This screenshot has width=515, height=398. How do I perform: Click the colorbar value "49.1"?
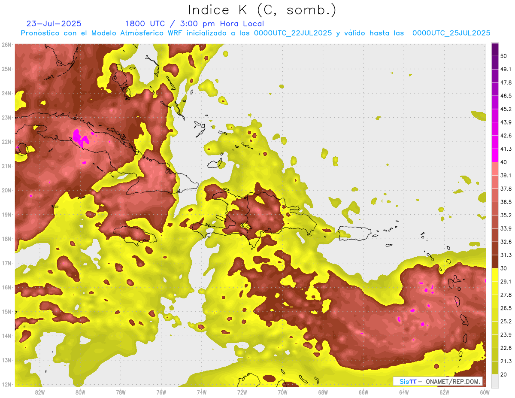(506, 69)
